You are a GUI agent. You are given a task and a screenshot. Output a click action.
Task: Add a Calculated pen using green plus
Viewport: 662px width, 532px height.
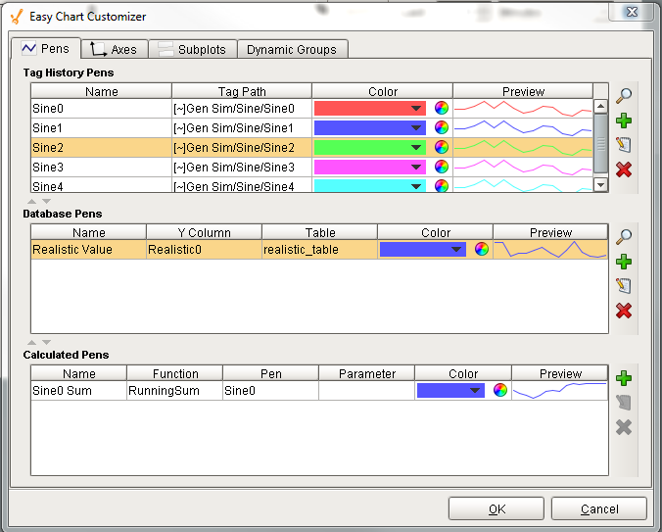tap(624, 378)
